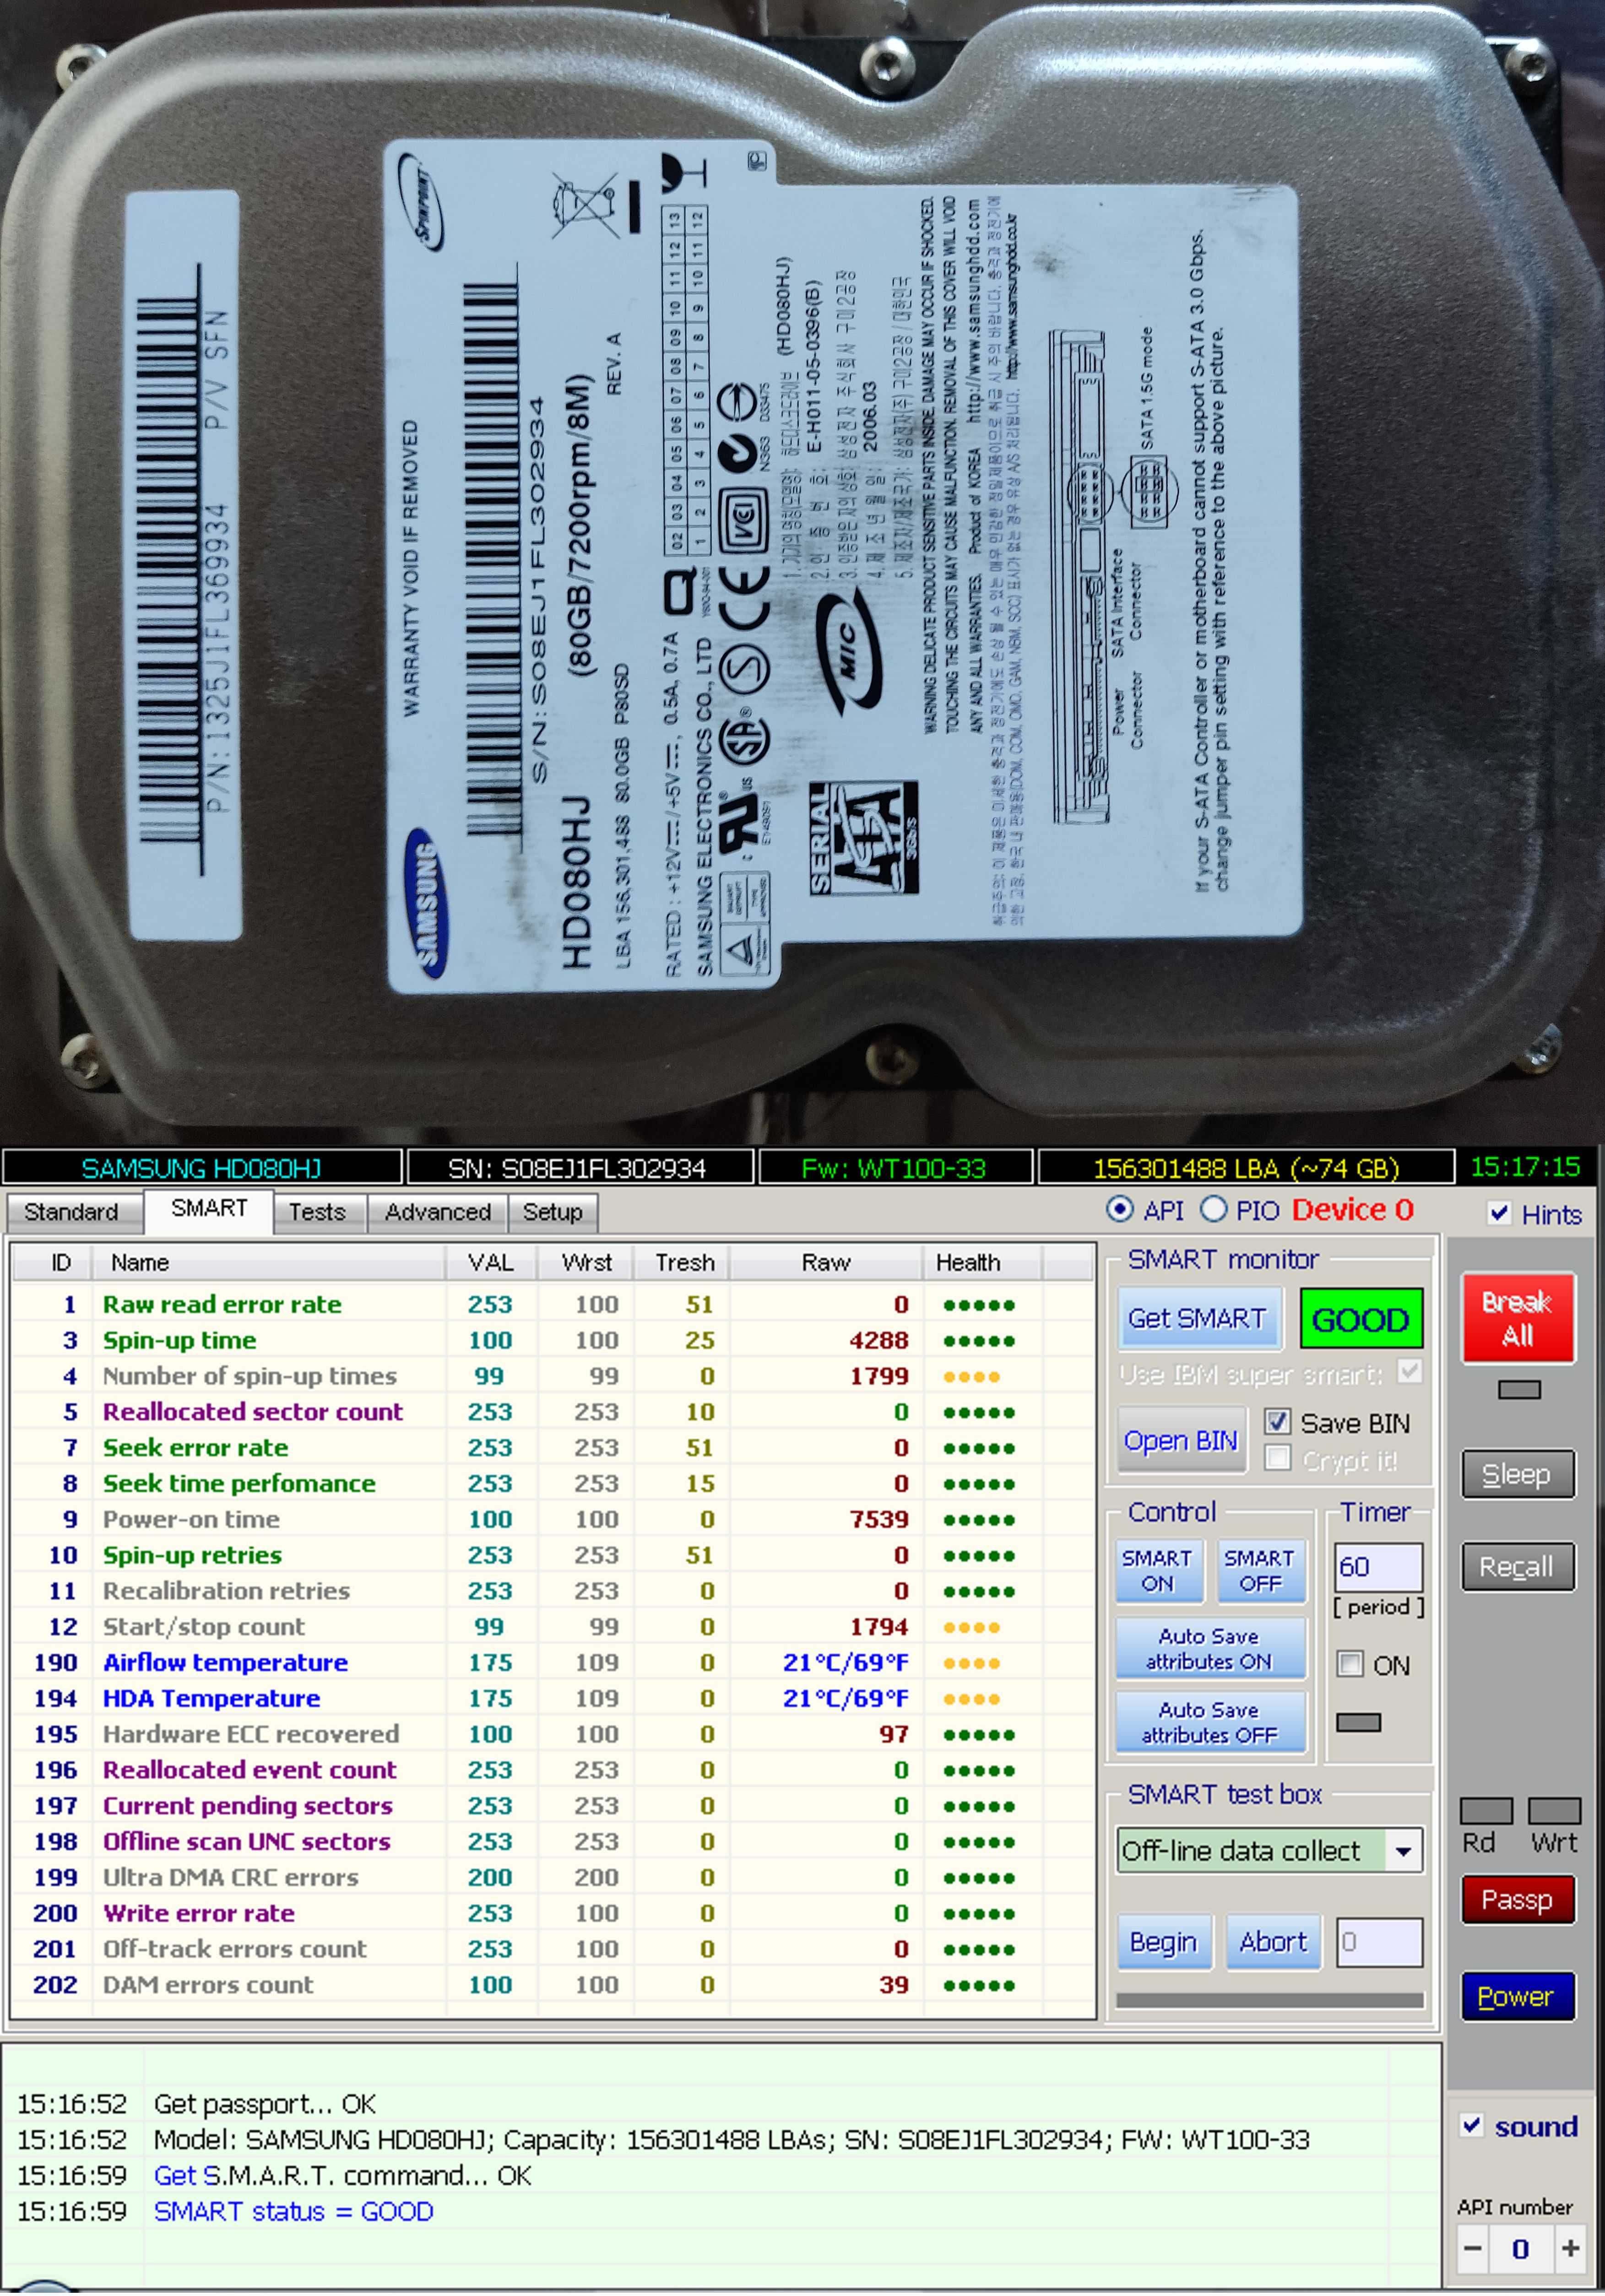
Task: Open the Off-line data collect dropdown
Action: tap(1403, 1850)
